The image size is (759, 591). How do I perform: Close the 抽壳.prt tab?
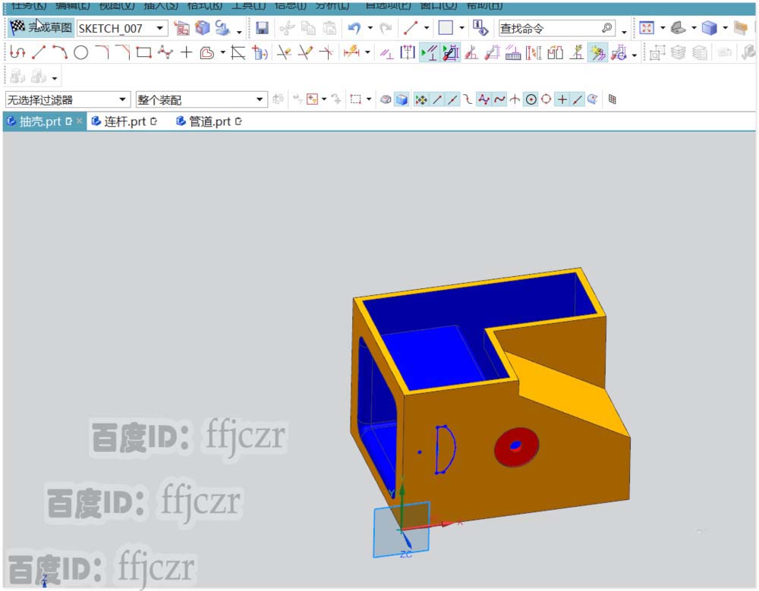click(x=80, y=121)
